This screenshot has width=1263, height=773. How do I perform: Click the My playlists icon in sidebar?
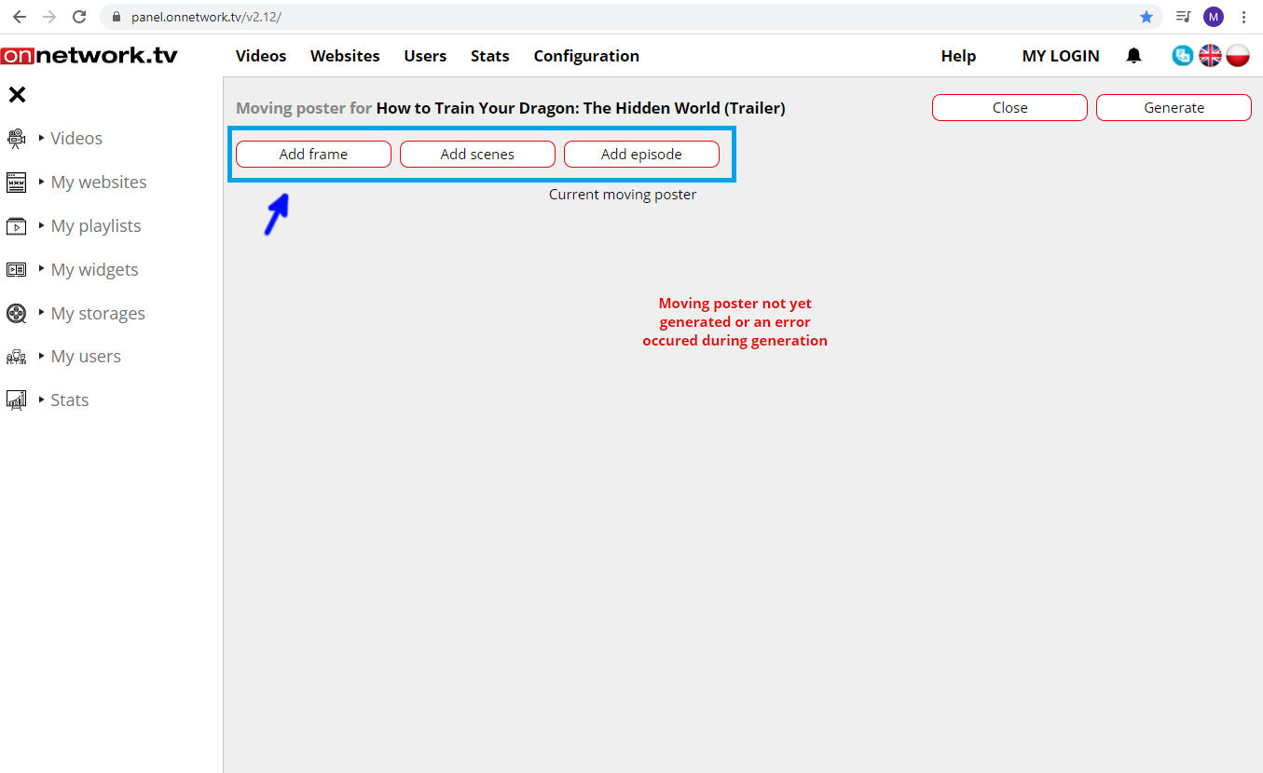16,226
